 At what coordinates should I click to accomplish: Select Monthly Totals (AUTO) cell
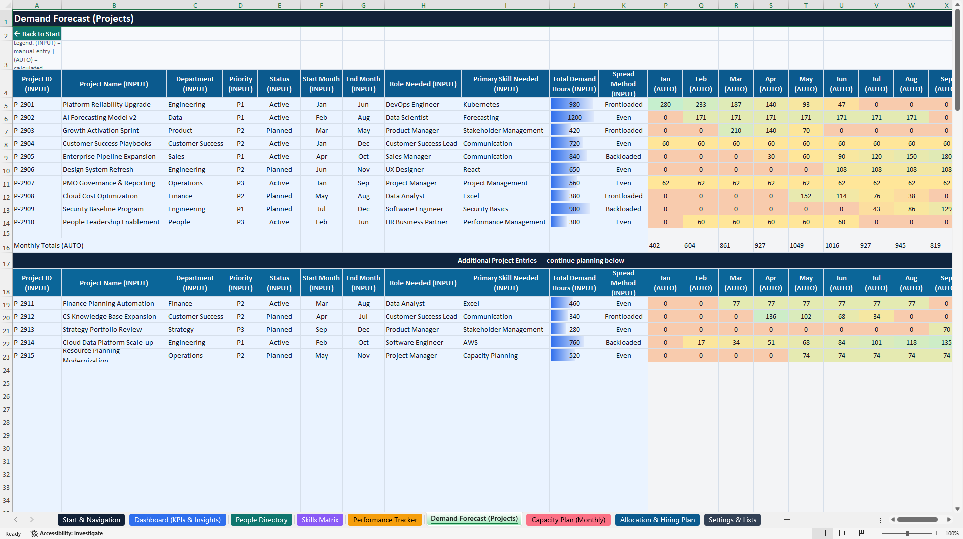tap(37, 245)
